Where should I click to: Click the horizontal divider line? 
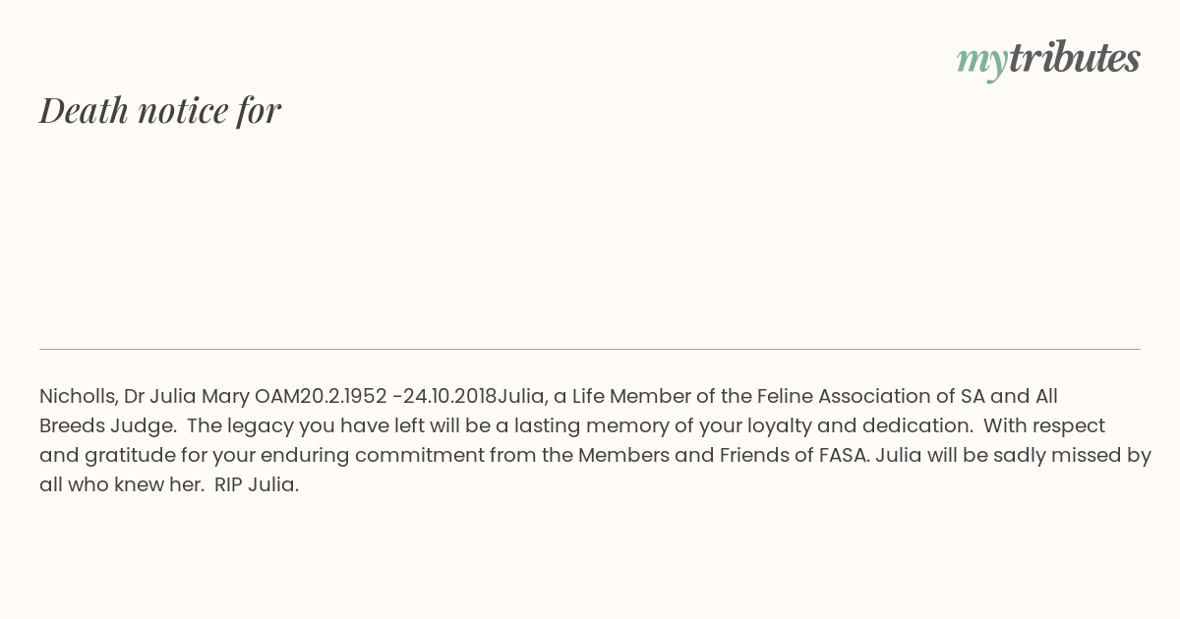pos(590,349)
